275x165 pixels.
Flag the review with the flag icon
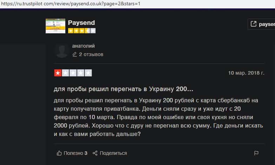pos(256,153)
